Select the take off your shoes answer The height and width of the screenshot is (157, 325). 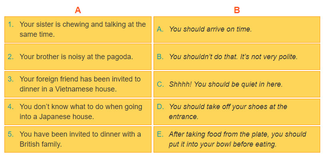pos(237,111)
